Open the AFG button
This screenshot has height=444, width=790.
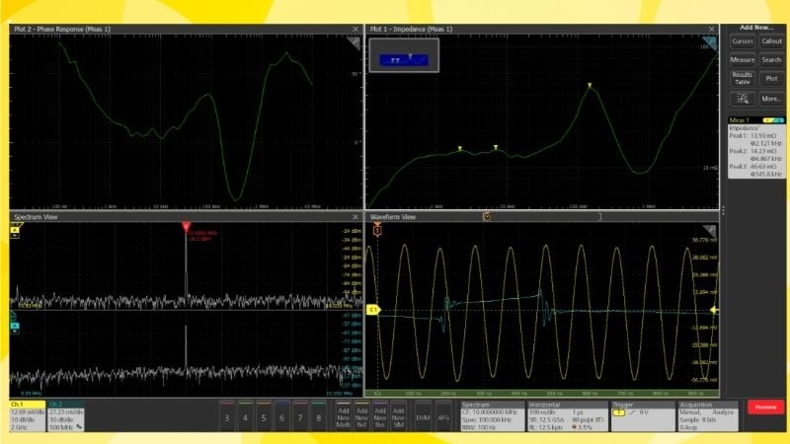pos(443,415)
